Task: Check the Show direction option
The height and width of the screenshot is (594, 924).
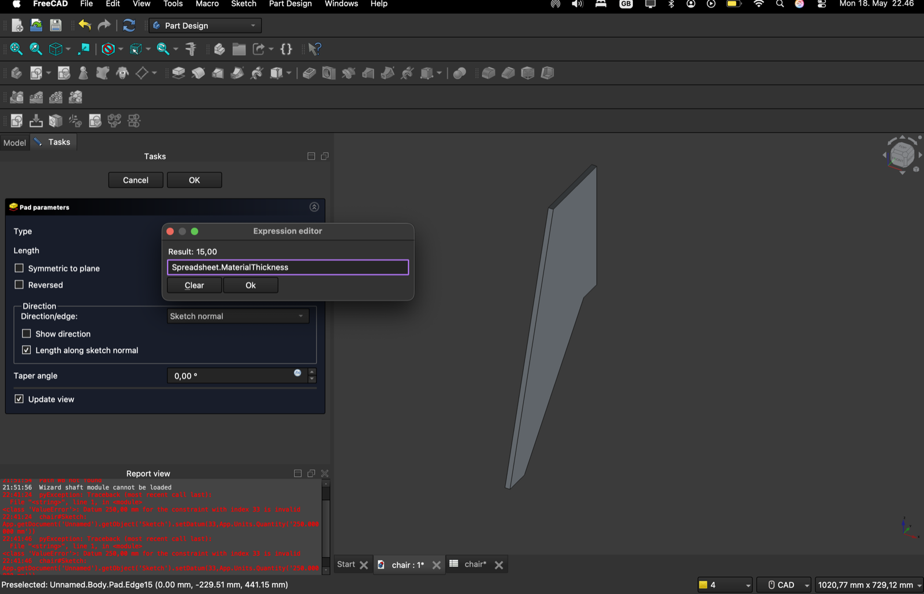Action: [27, 333]
